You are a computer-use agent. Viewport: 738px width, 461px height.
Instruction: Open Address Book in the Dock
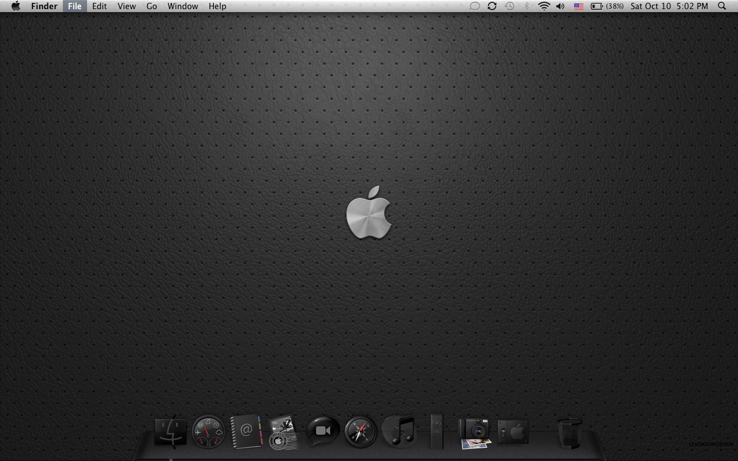point(247,432)
